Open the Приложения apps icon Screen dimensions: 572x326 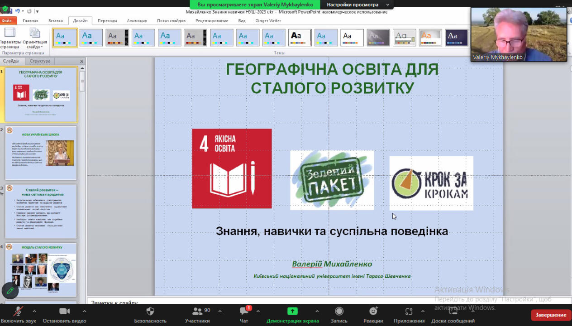click(x=409, y=311)
